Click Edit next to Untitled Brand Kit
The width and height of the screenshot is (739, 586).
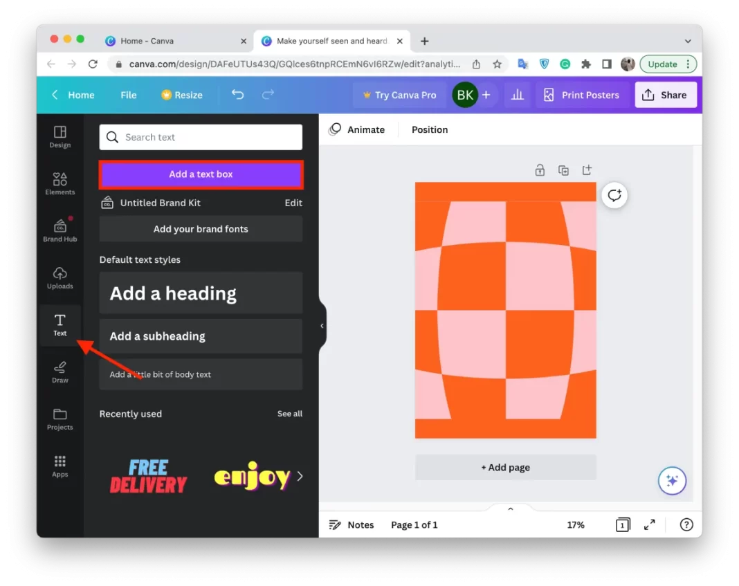pos(293,203)
